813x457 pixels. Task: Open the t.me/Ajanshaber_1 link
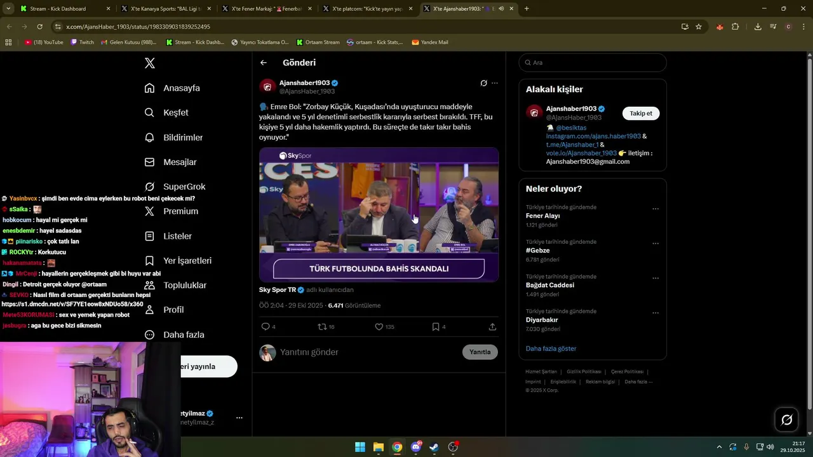(572, 145)
